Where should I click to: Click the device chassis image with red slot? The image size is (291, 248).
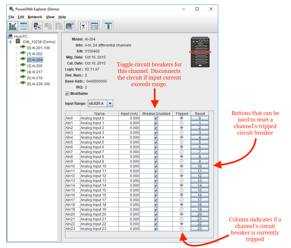[200, 52]
